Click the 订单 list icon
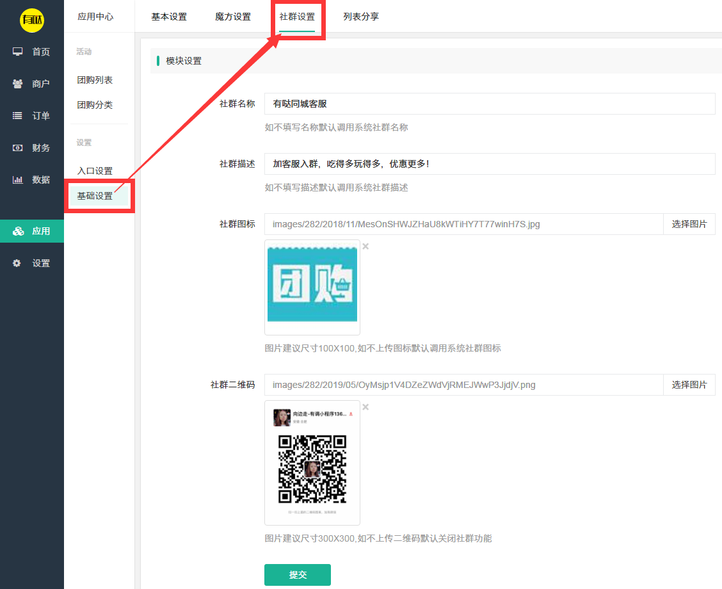 [17, 116]
